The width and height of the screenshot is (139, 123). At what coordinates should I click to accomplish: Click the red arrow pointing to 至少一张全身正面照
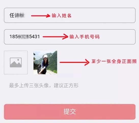75,62
